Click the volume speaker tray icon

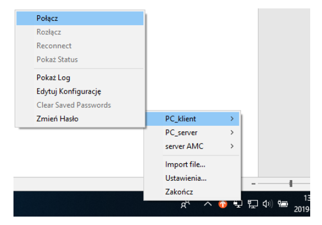[267, 204]
